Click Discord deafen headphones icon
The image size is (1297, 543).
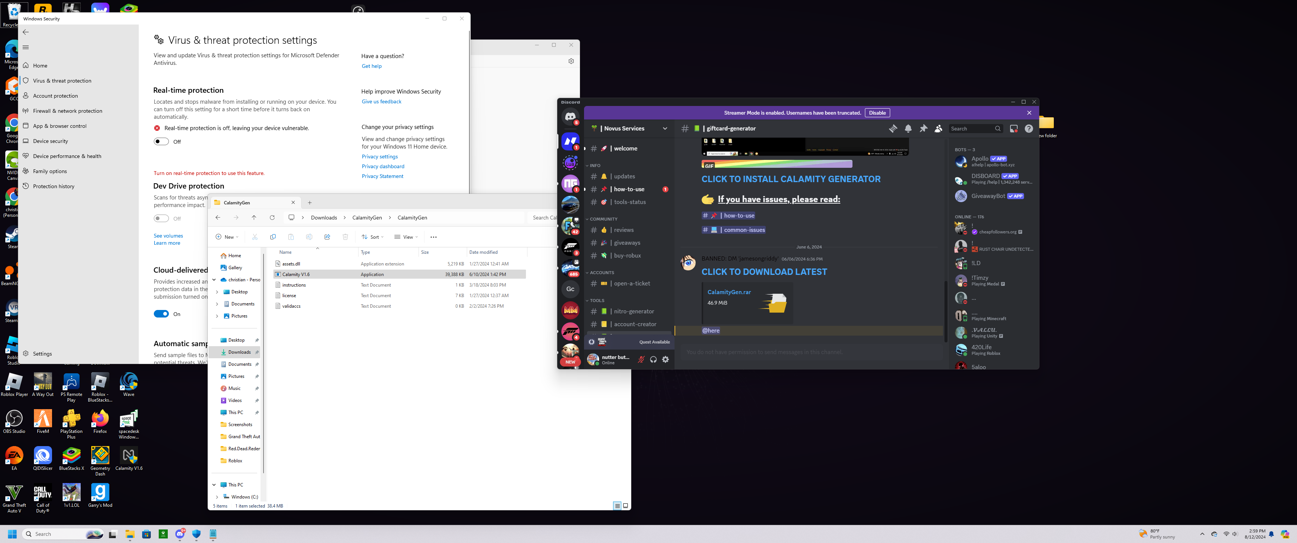[x=653, y=359]
